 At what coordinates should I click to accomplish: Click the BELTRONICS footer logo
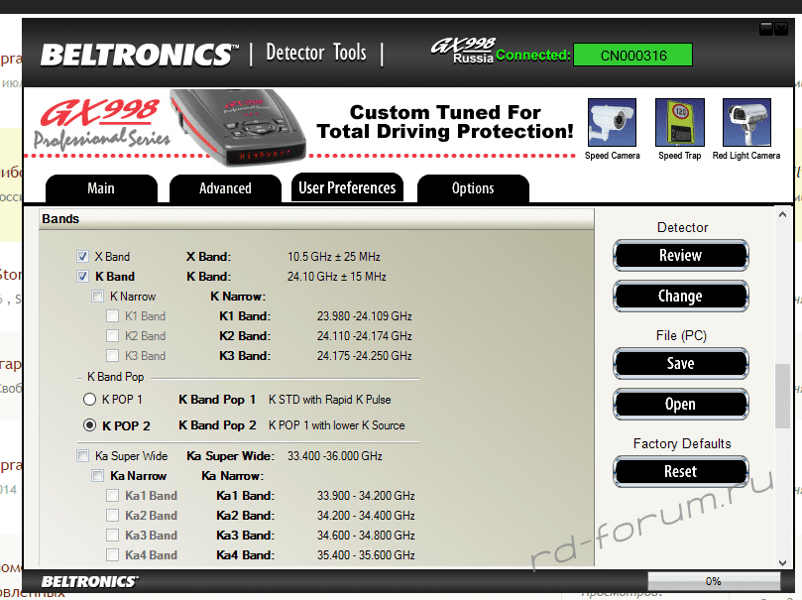pyautogui.click(x=89, y=581)
